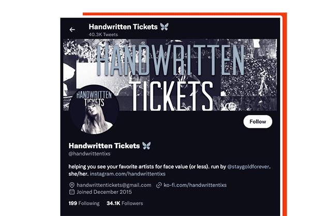Click the chain link icon beside ko-fi

pos(159,185)
